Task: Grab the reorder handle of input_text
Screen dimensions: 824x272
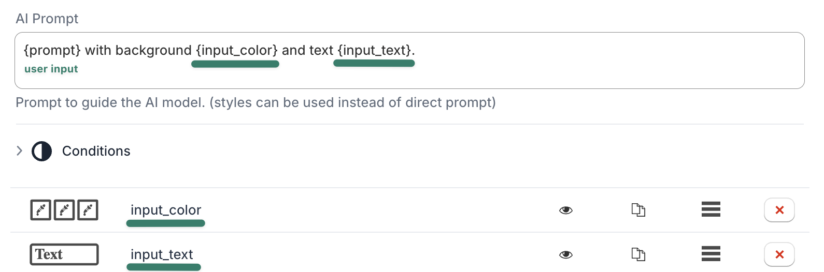Action: (x=711, y=254)
